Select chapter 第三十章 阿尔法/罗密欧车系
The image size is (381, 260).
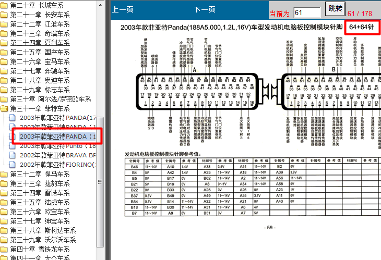(x=51, y=99)
